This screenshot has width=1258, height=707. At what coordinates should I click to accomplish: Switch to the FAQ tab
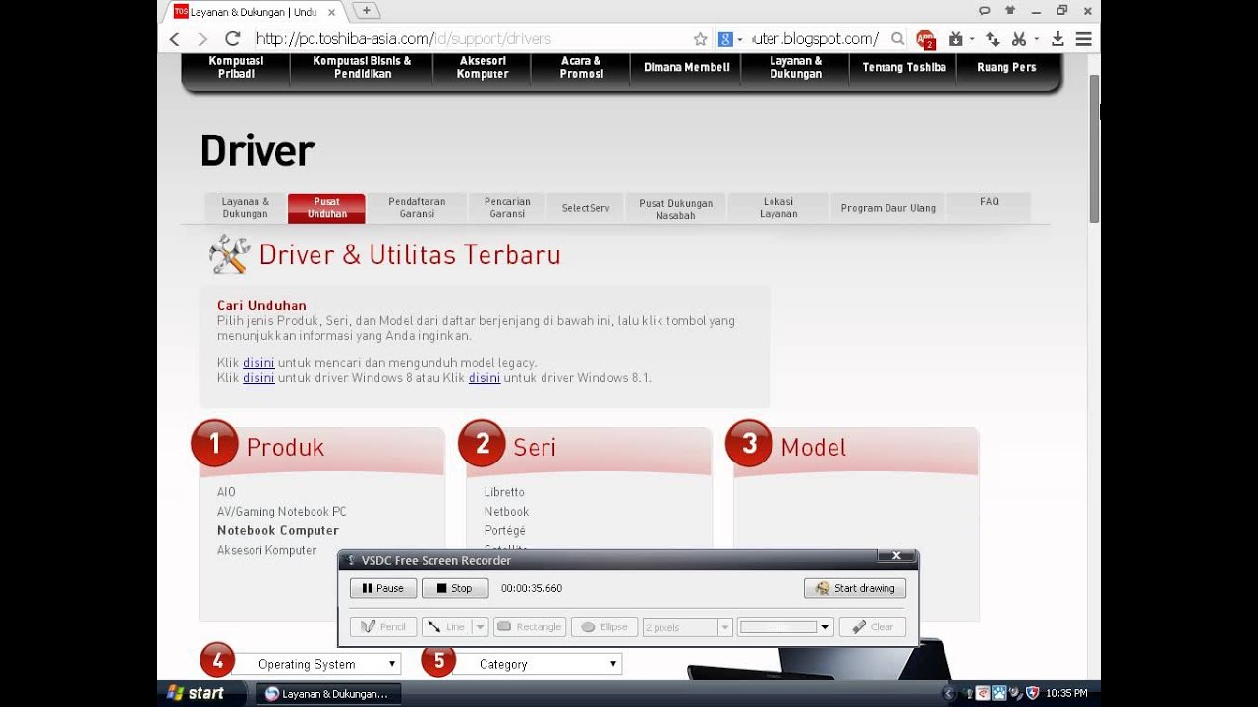coord(989,207)
